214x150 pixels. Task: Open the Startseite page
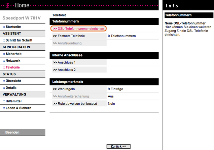pyautogui.click(x=13, y=27)
